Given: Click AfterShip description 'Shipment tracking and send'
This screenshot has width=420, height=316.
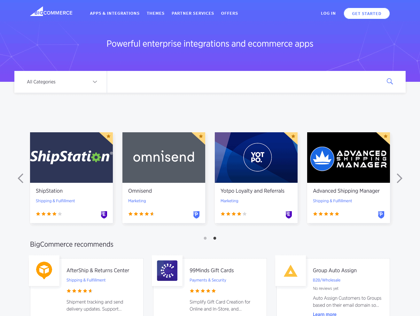Looking at the screenshot, I should click(x=95, y=302).
